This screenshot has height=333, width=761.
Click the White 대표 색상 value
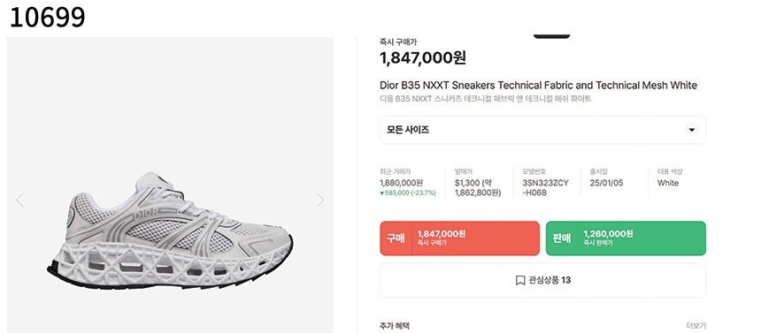pyautogui.click(x=668, y=183)
